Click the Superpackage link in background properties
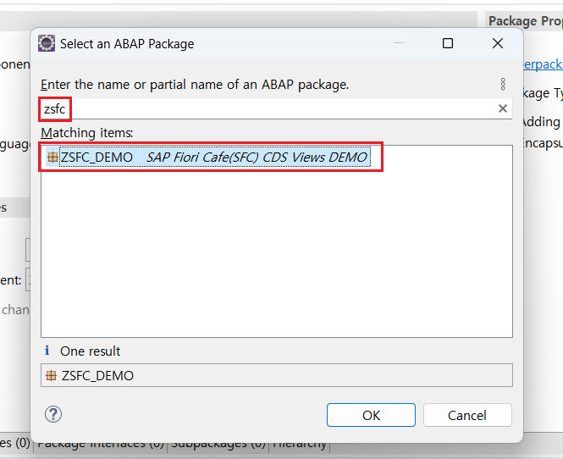Viewport: 563px width, 459px height. pos(542,64)
